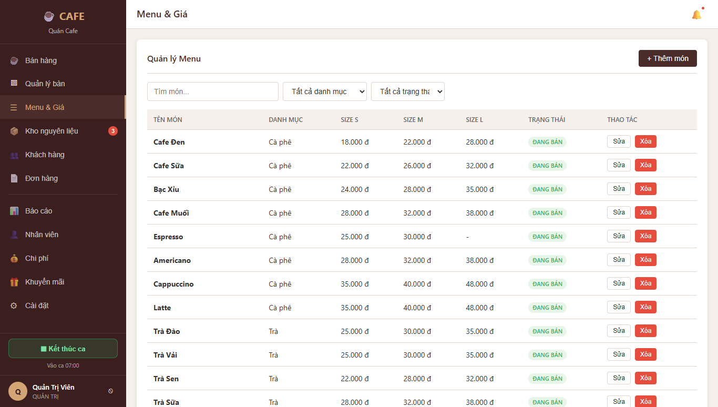Expand the Tất cả danh mục dropdown
The image size is (718, 407).
point(325,91)
